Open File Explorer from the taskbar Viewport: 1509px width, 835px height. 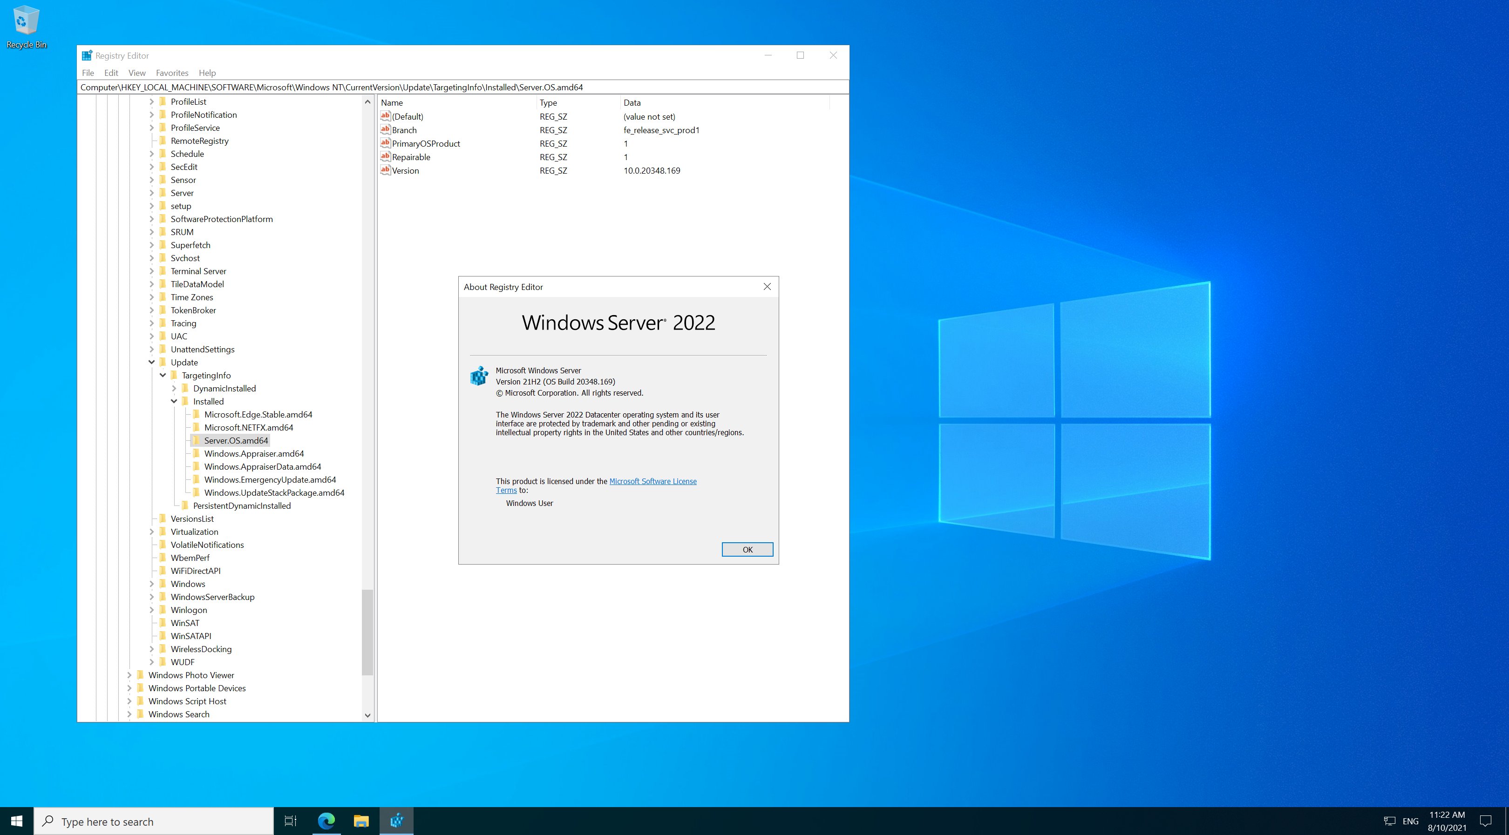[361, 822]
